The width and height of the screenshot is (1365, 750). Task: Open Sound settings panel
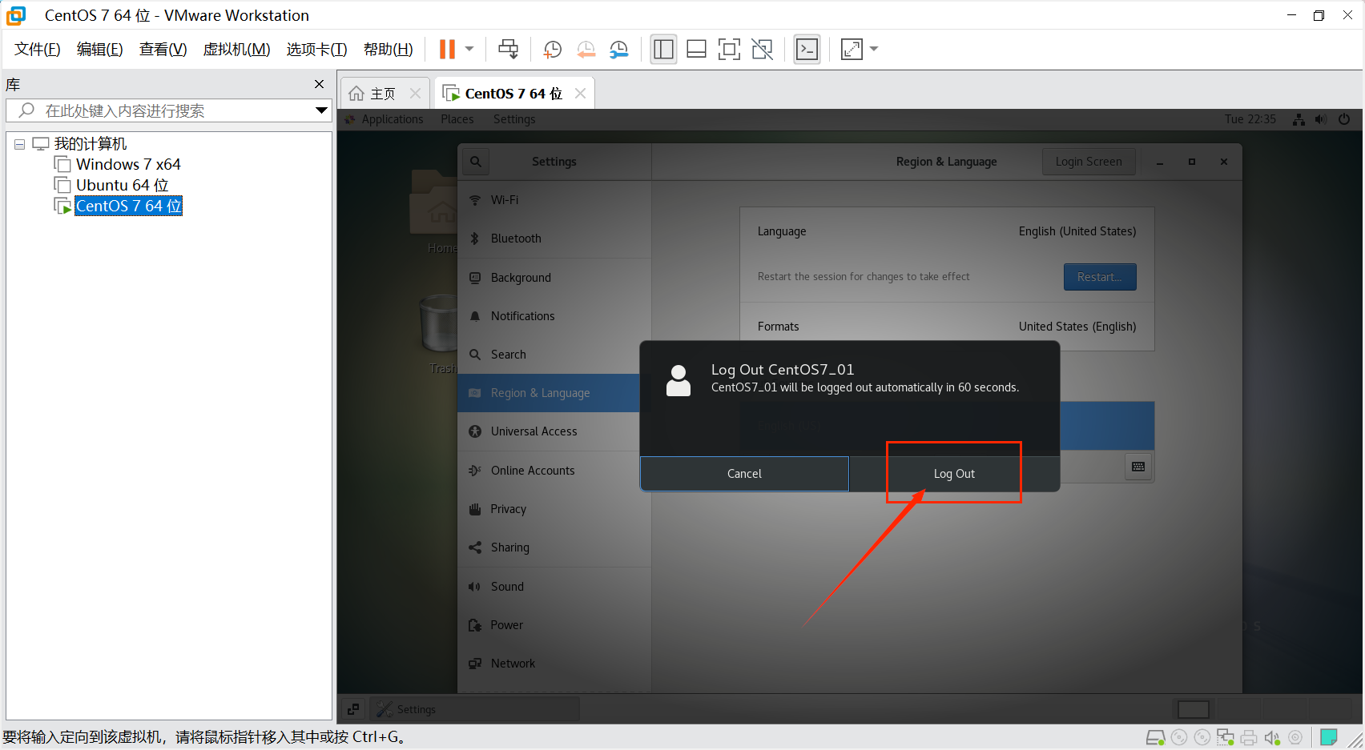tap(554, 587)
